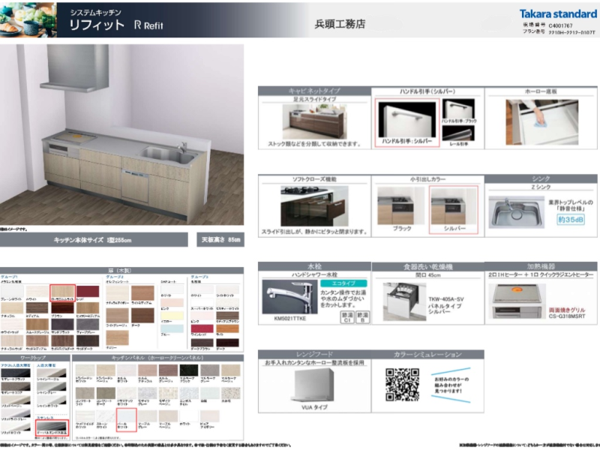Select the ブラウン door swatch
The image size is (600, 450).
[63, 309]
